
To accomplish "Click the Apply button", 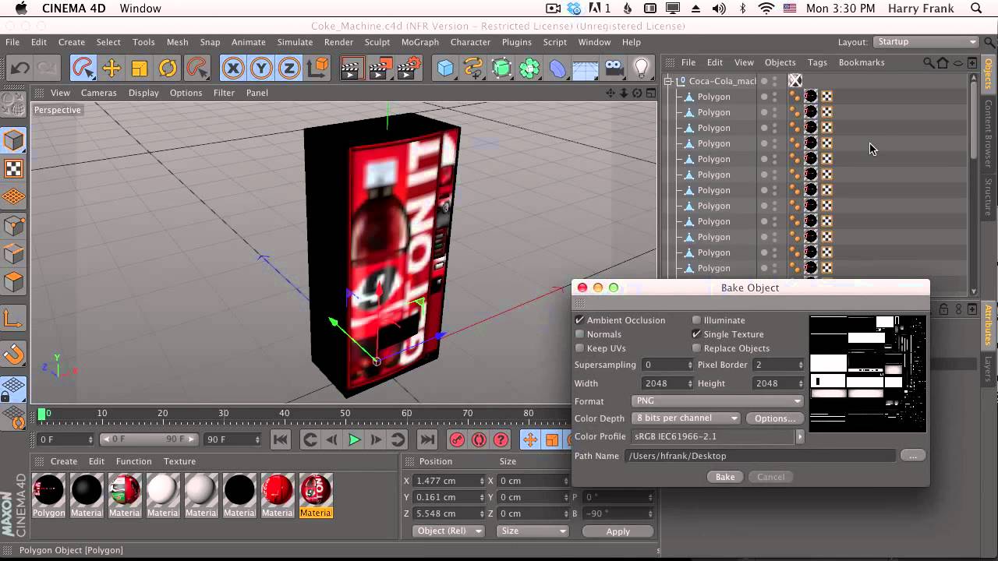I will 618,531.
